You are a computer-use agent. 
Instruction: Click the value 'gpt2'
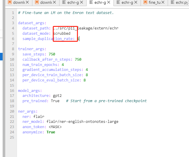[x=57, y=96]
